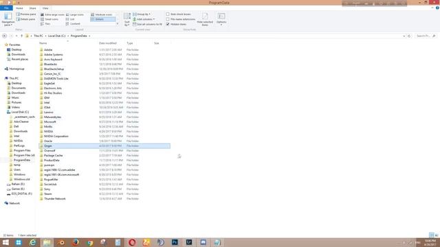440x247 pixels.
Task: Expand the layout gallery more arrow
Action: tap(118, 24)
